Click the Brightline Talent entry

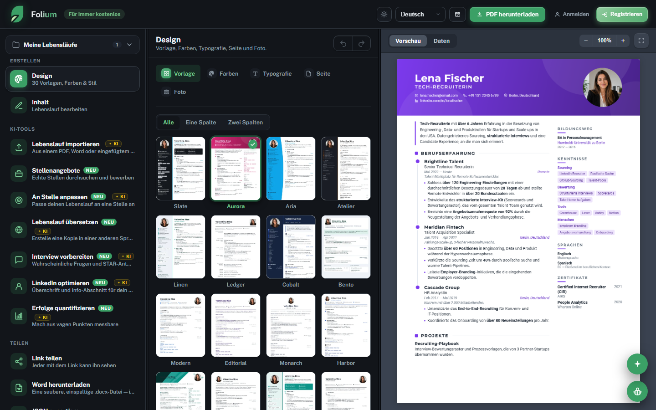coord(444,161)
